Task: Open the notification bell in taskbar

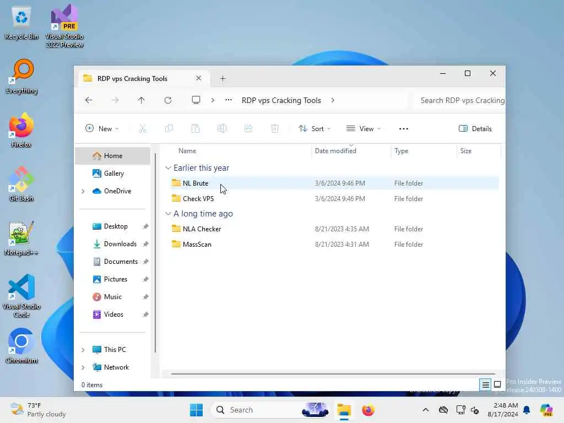Action: tap(527, 410)
